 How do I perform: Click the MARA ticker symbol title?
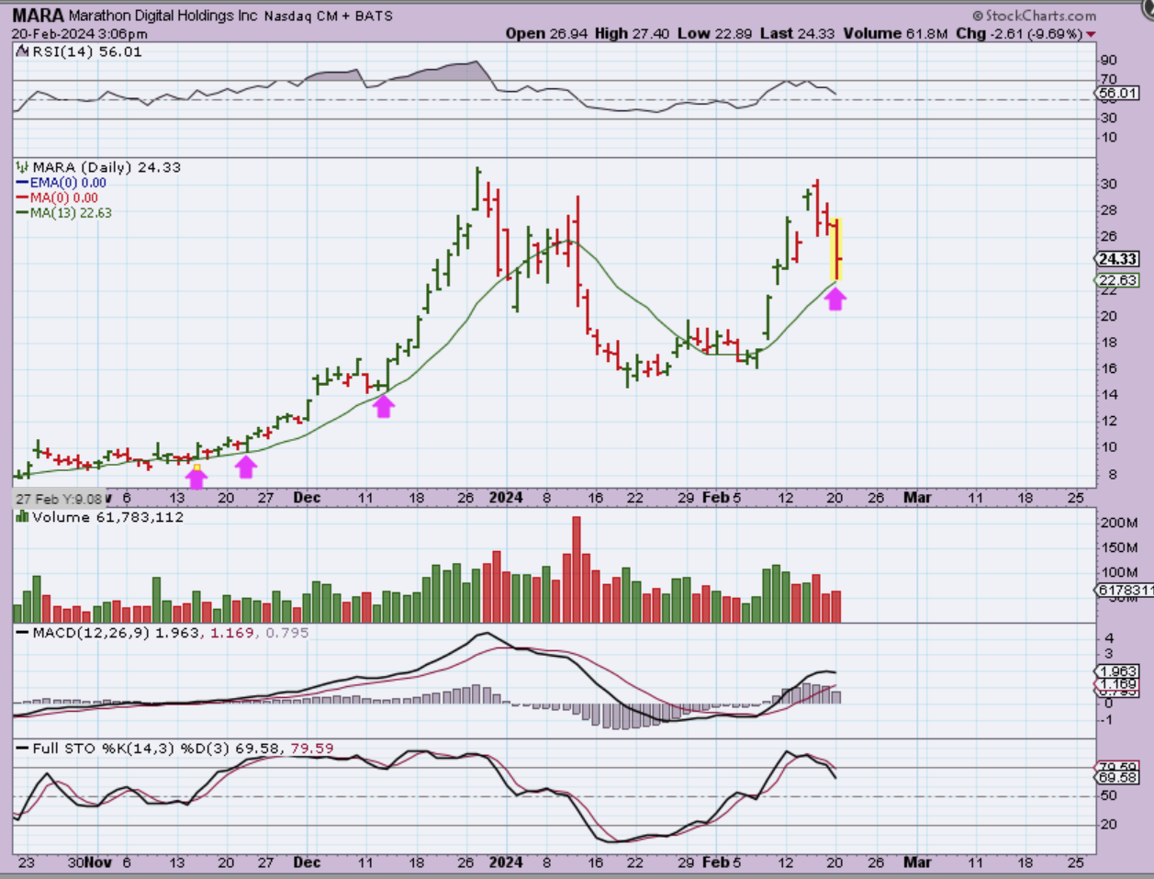(x=39, y=16)
